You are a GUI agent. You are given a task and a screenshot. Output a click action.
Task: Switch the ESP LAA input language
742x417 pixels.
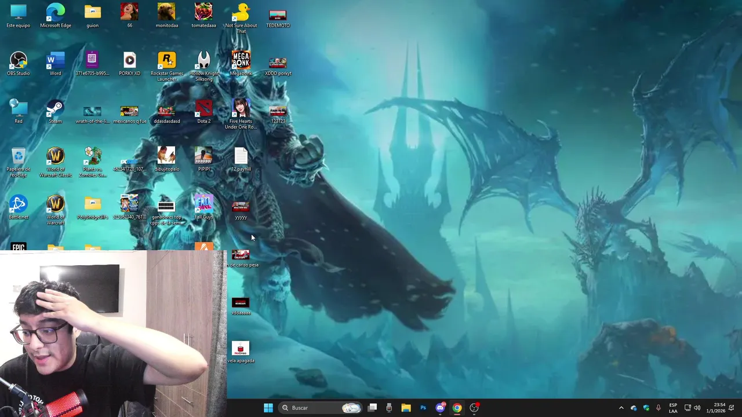(x=673, y=408)
